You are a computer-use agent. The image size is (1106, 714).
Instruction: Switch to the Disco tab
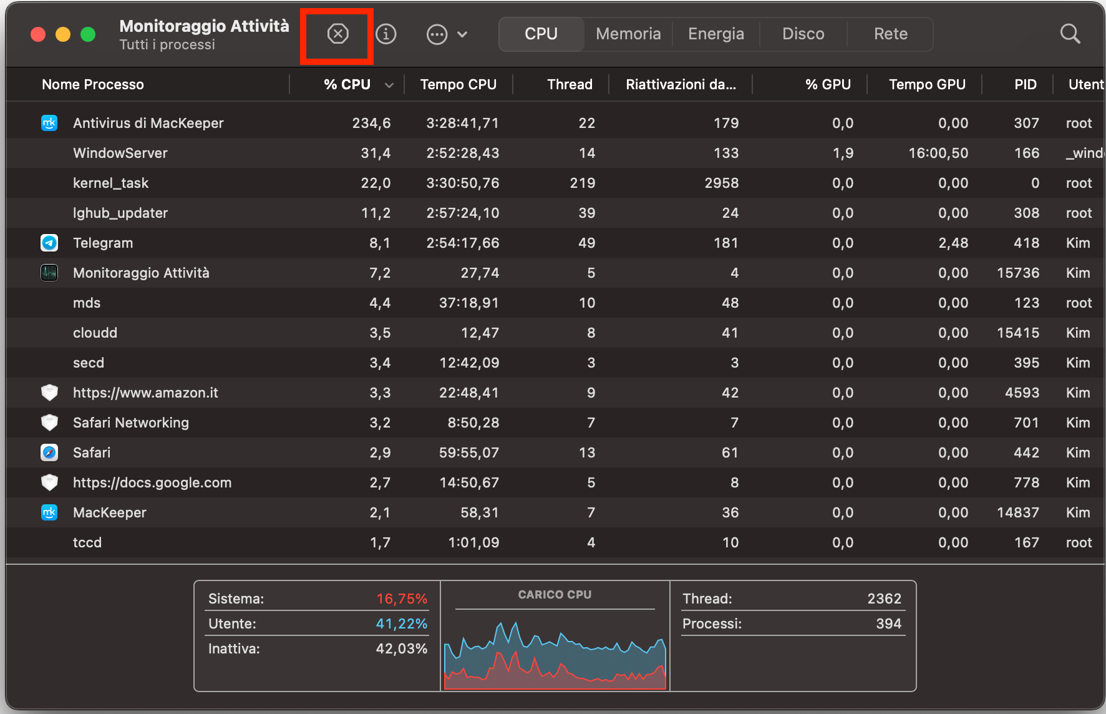[x=803, y=34]
